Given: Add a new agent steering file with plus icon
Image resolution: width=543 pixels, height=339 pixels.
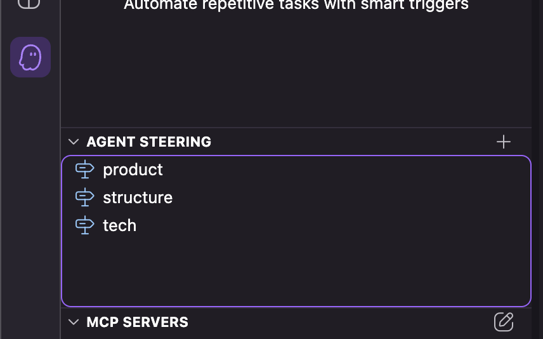Looking at the screenshot, I should tap(503, 142).
